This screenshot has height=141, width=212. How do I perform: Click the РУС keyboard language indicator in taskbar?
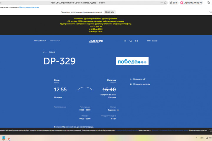click(x=202, y=138)
